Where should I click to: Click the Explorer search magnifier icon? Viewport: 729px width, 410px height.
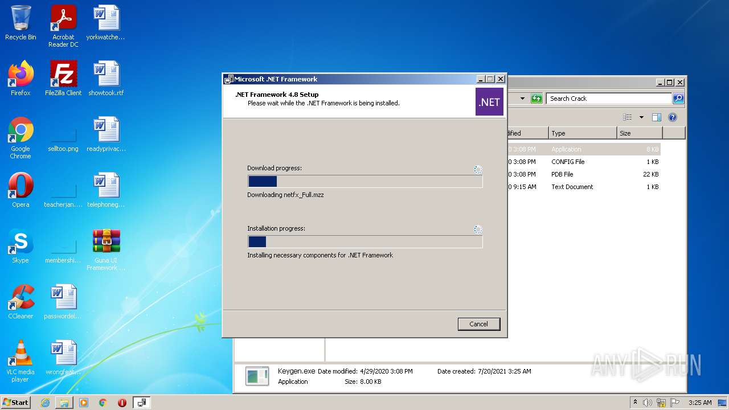[x=678, y=99]
